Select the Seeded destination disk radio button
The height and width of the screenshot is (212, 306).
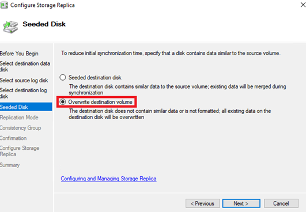(x=63, y=77)
